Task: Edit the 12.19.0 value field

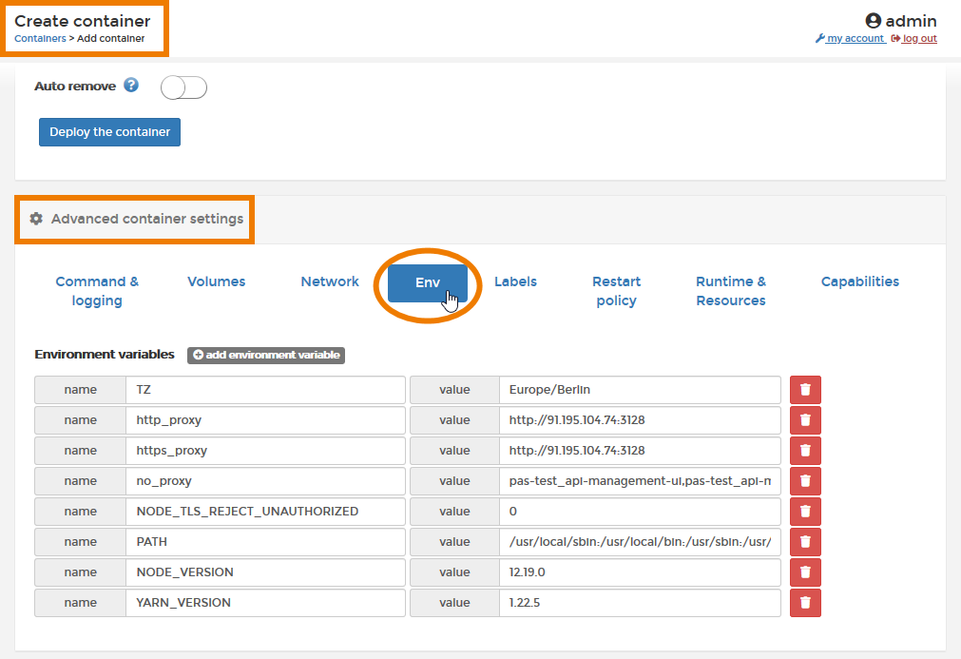Action: click(640, 572)
